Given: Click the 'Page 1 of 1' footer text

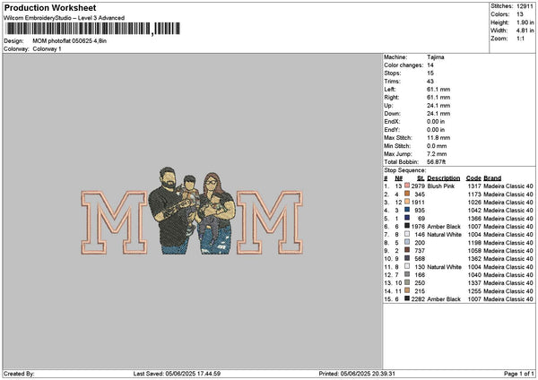Looking at the screenshot, I should coord(519,374).
